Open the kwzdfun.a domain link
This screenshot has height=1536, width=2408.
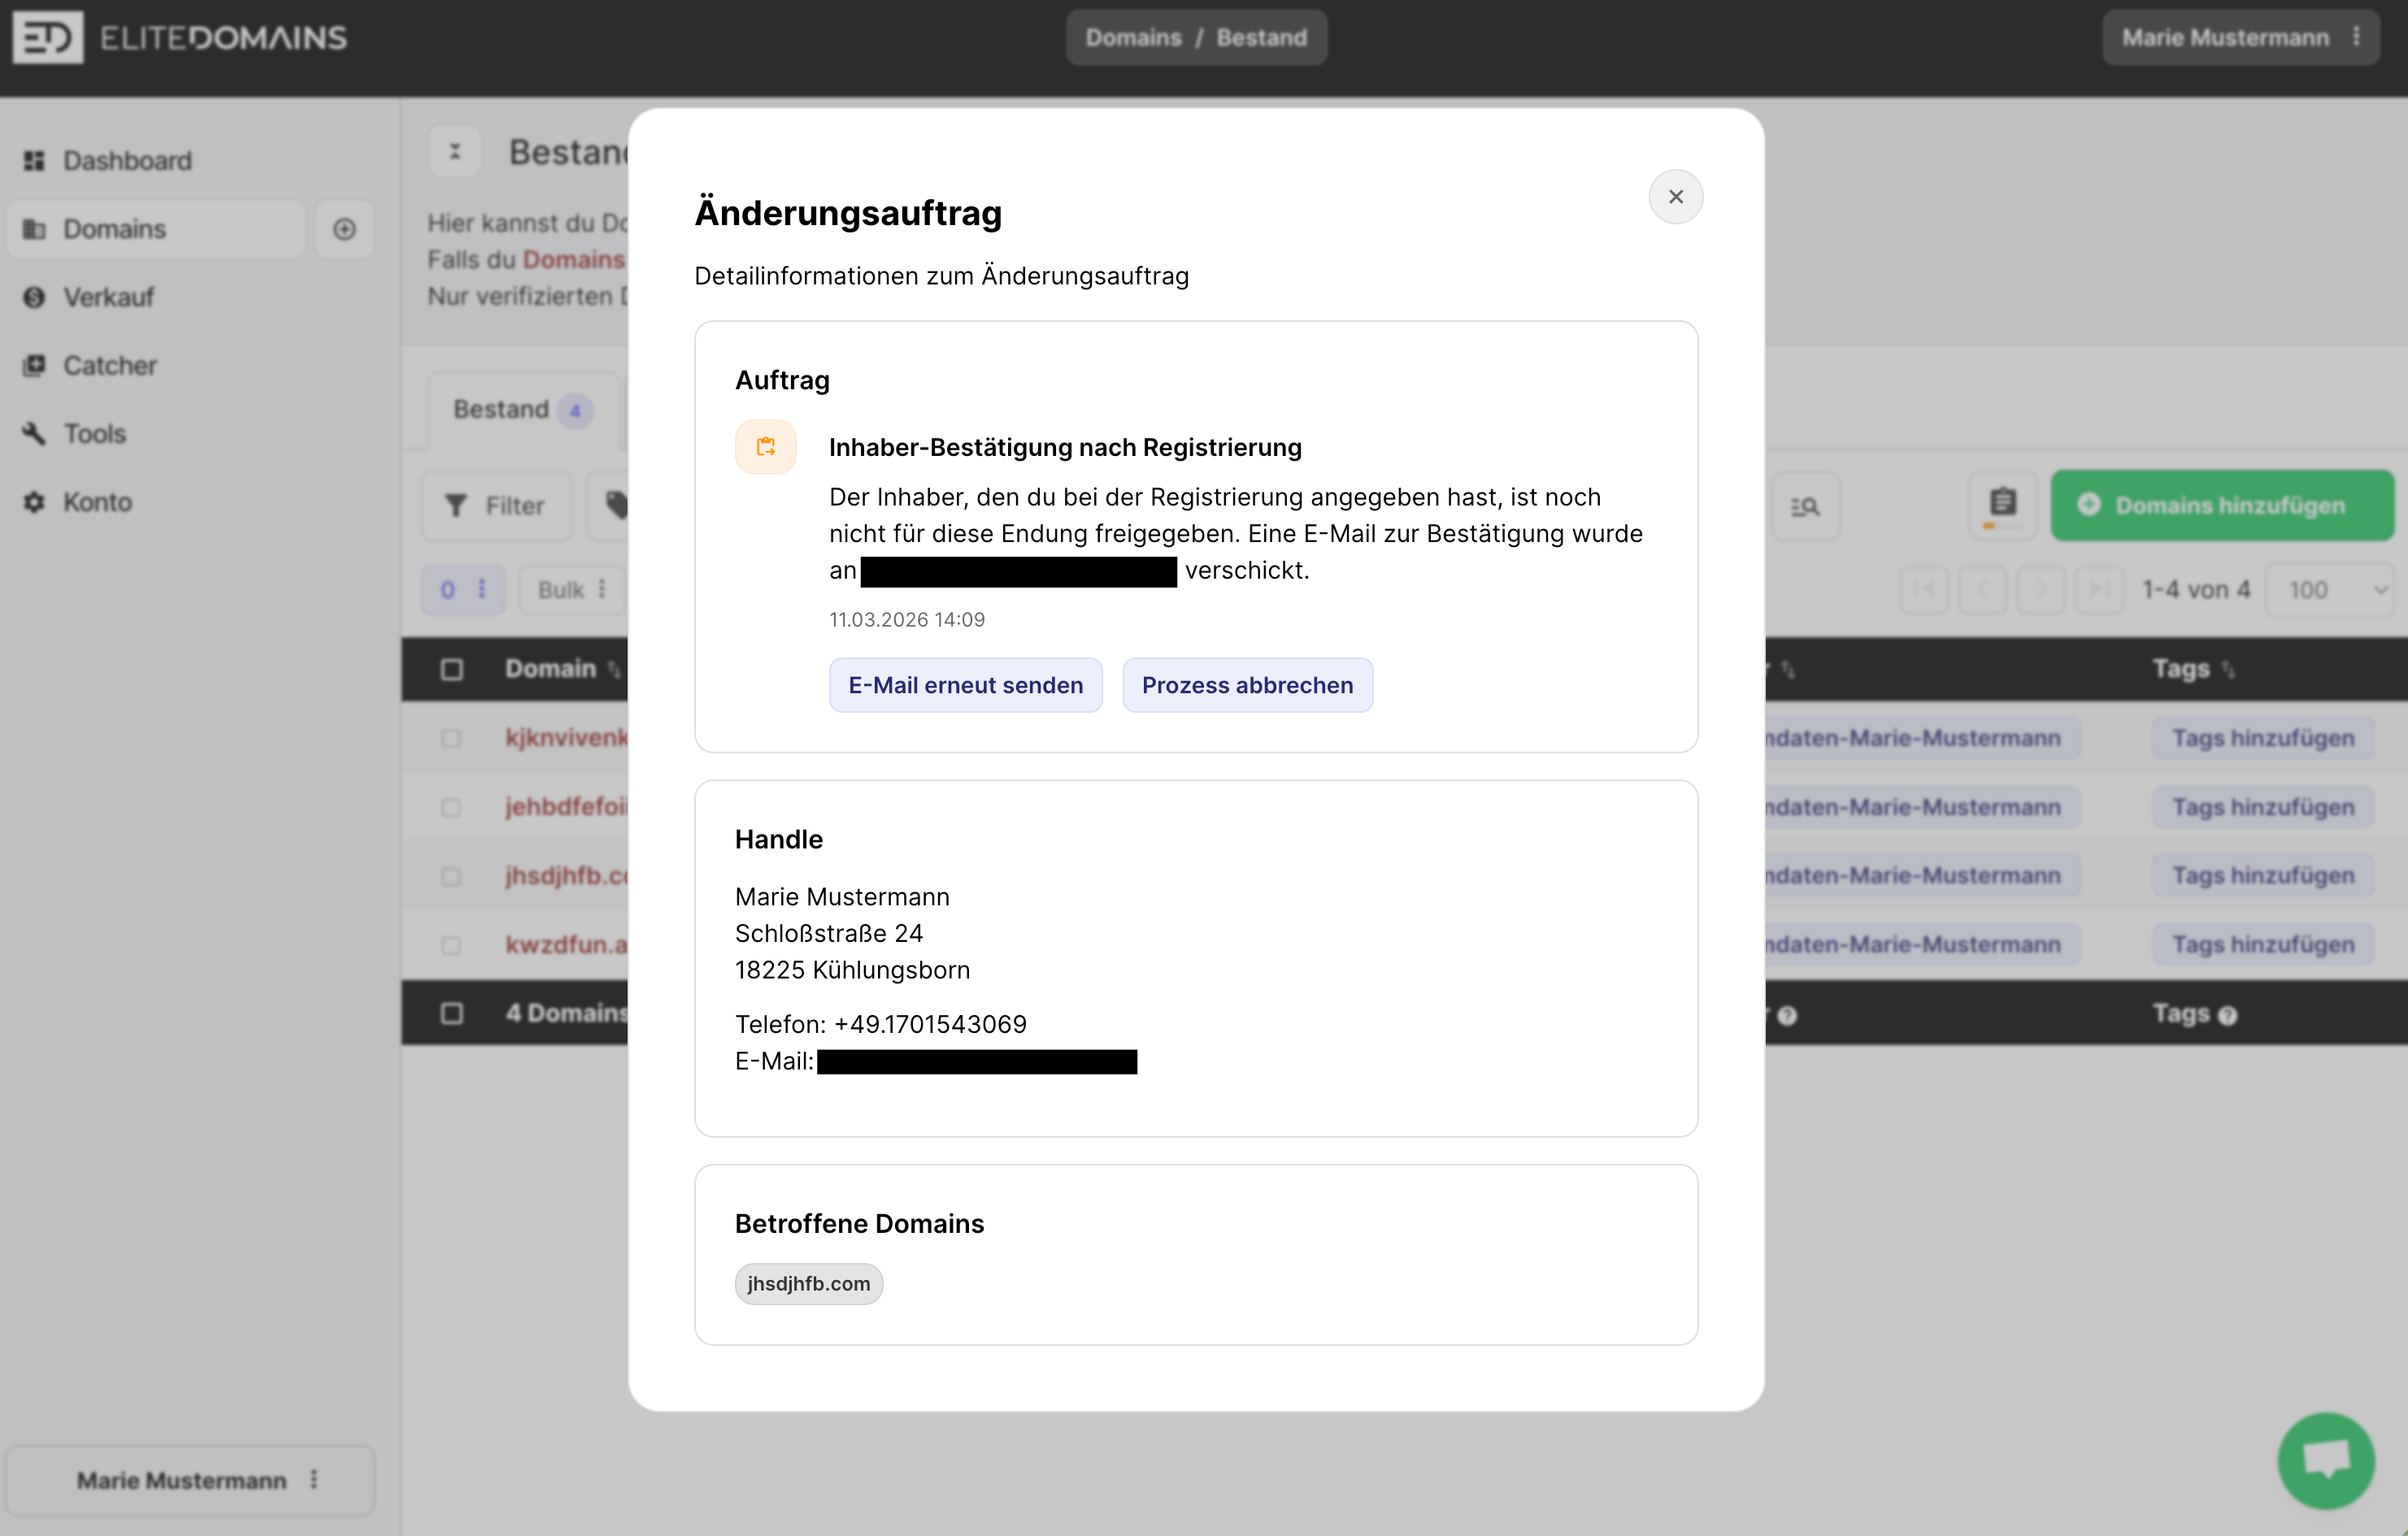point(566,944)
